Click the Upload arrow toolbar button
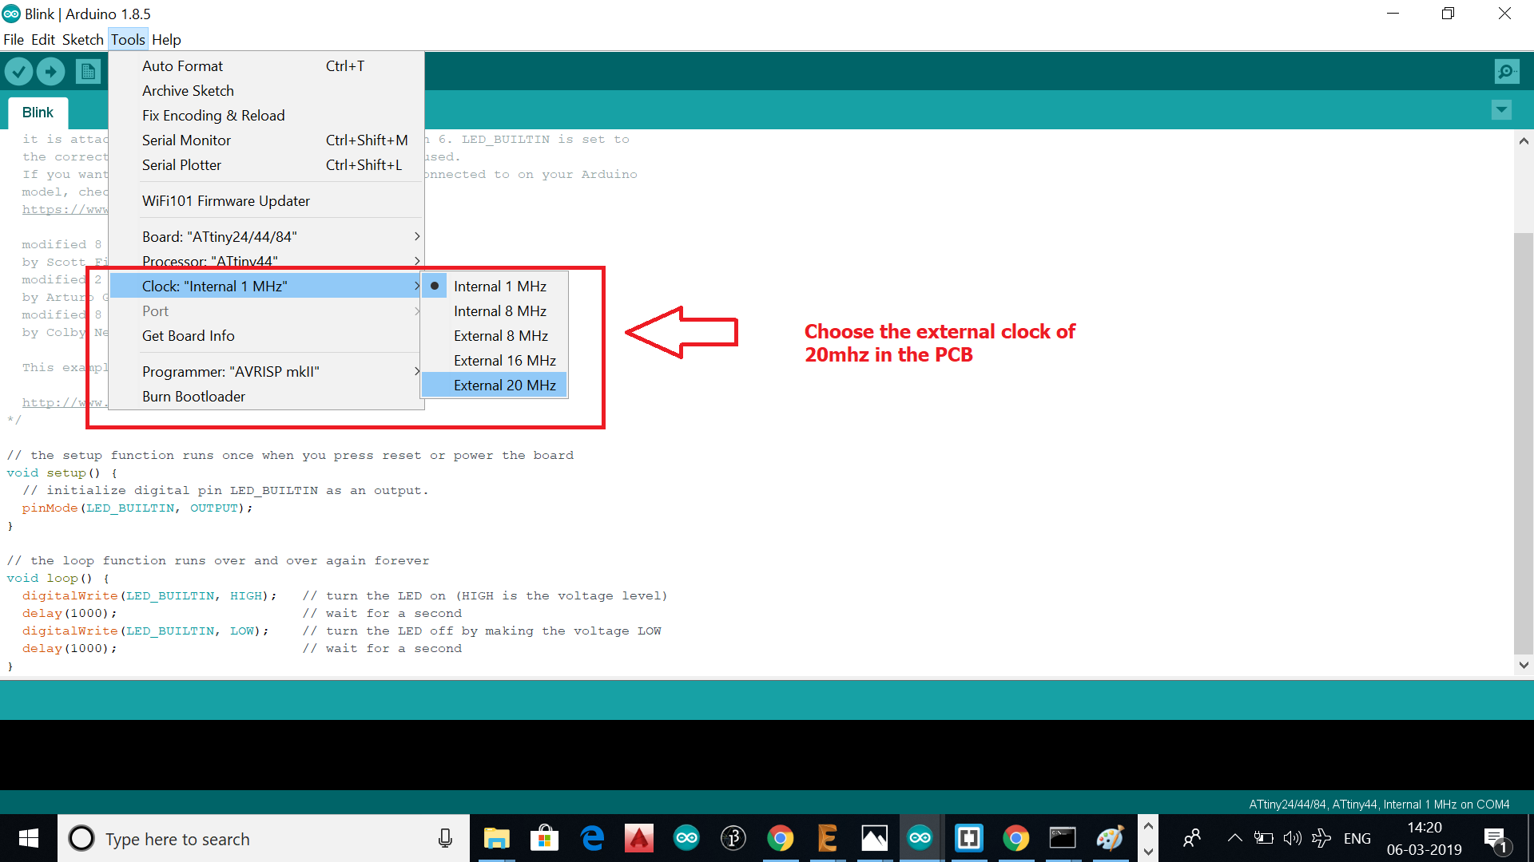1534x862 pixels. (x=51, y=72)
